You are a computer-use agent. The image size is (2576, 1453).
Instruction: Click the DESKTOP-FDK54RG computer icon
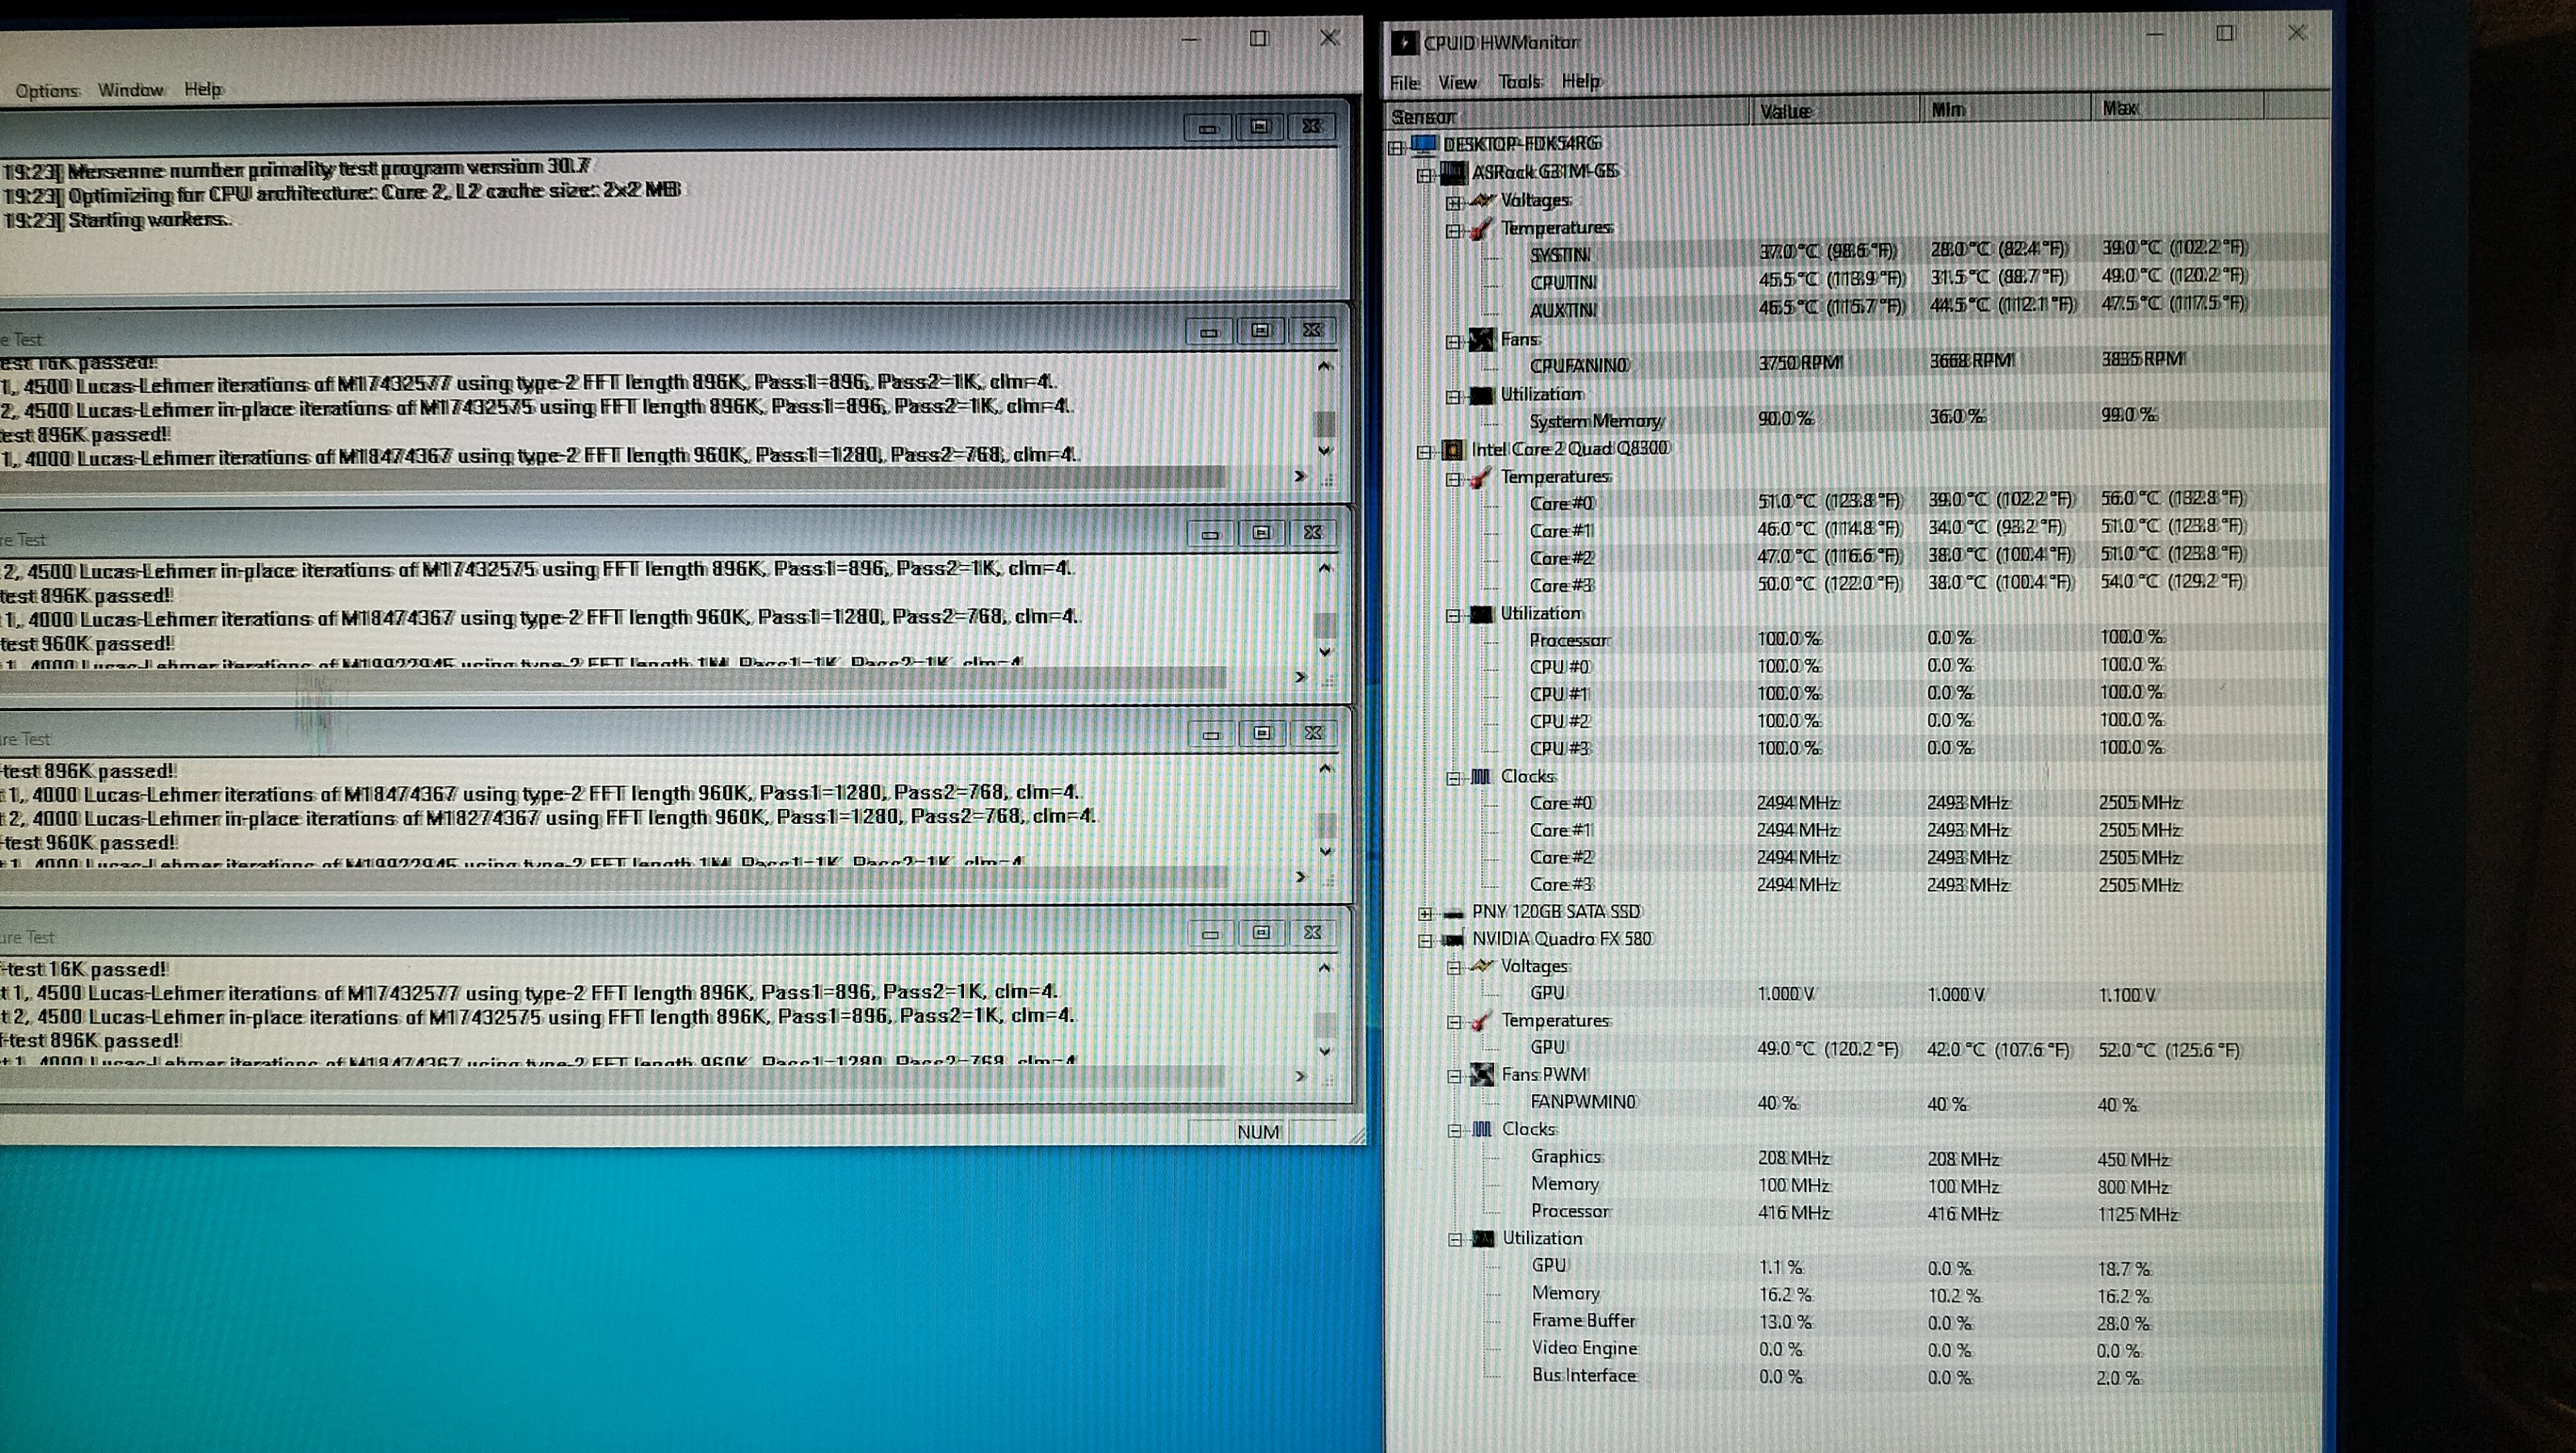(x=1423, y=146)
